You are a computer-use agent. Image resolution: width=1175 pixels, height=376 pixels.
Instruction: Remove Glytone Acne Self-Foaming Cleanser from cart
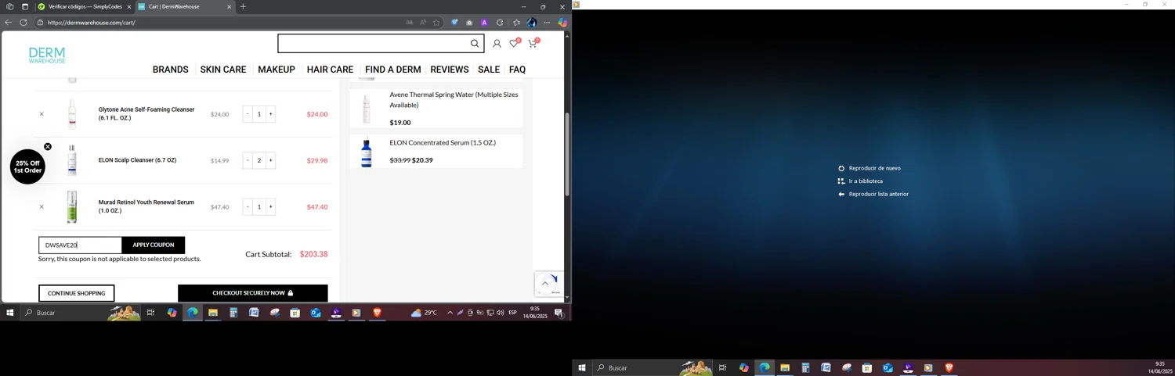pos(42,114)
